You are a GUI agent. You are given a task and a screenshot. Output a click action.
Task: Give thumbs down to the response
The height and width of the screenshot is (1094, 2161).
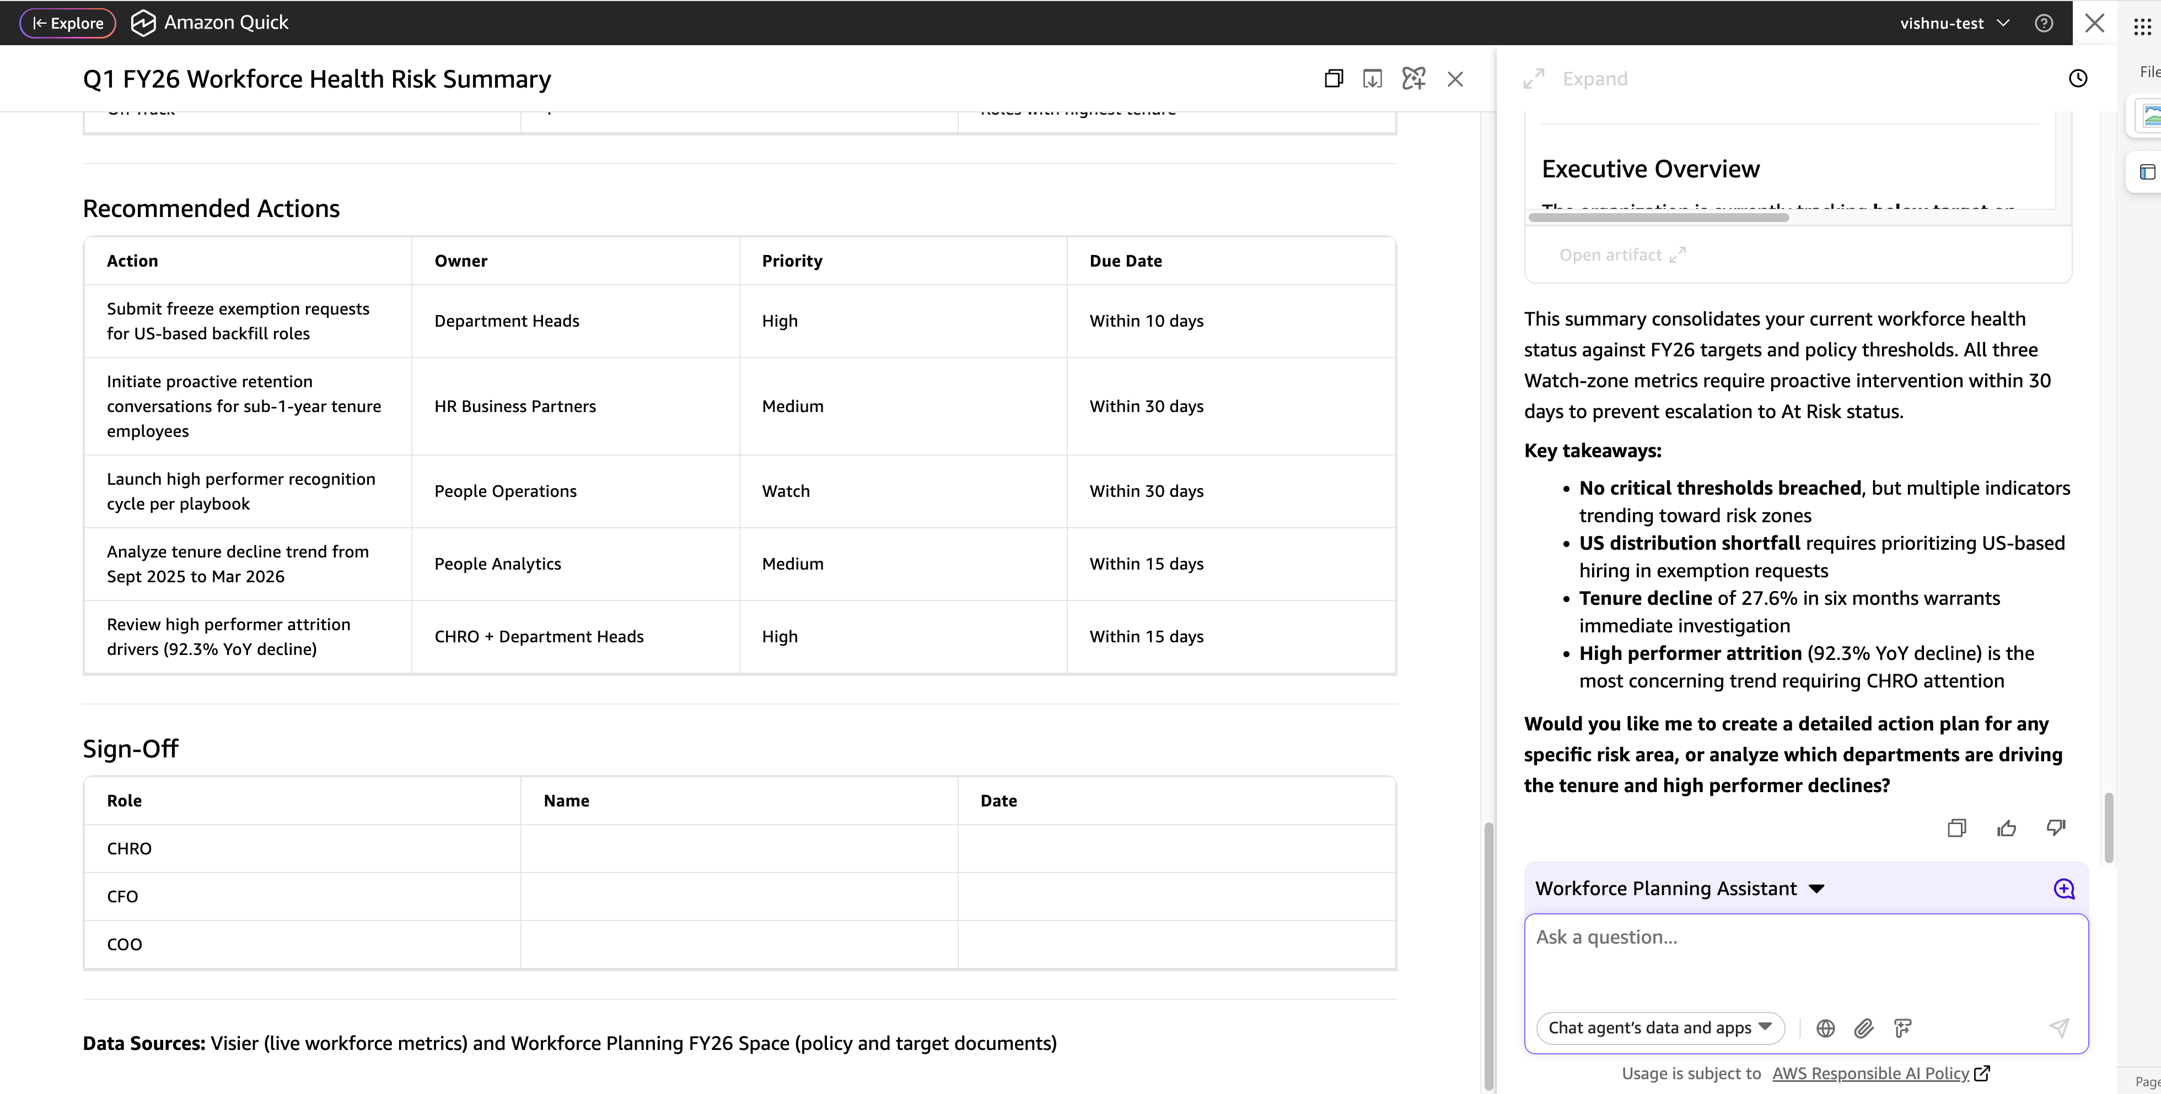pos(2055,828)
